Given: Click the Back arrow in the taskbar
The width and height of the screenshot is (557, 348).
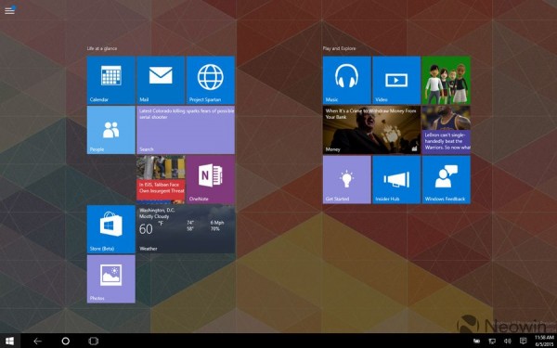Looking at the screenshot, I should click(x=37, y=341).
